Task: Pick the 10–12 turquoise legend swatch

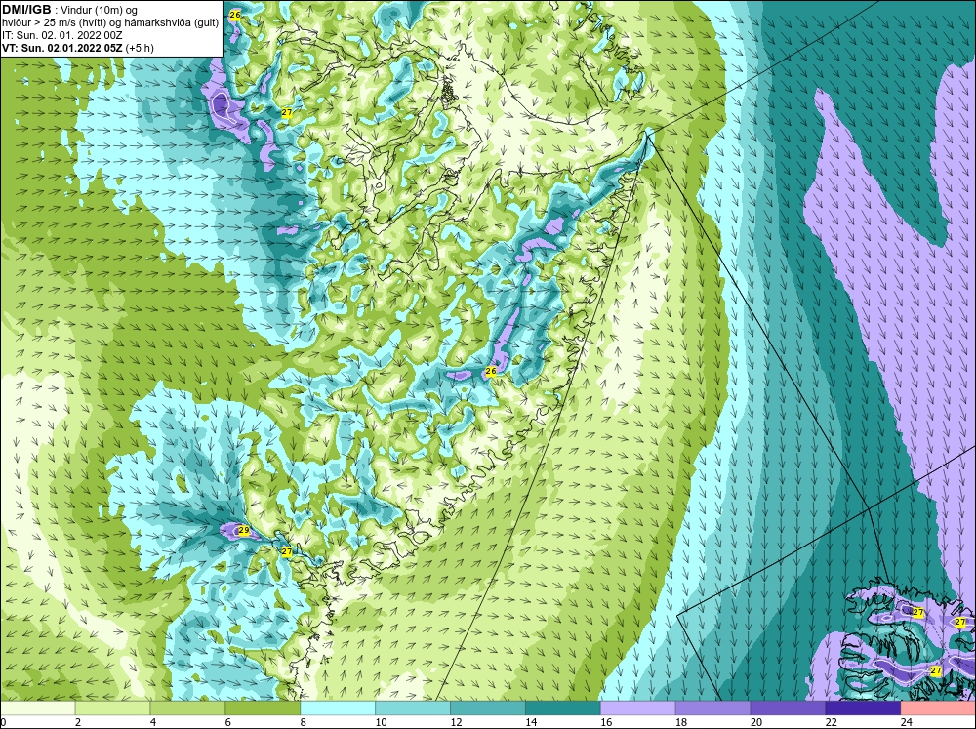Action: 413,708
